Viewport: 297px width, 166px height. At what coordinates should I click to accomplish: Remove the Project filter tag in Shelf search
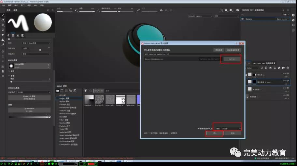click(102, 91)
